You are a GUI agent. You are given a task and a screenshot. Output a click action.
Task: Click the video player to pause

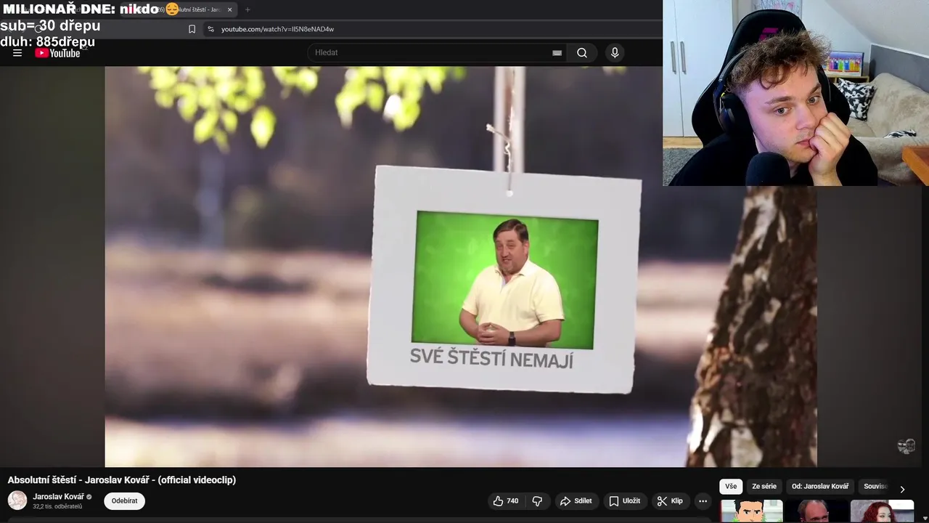coord(461,267)
